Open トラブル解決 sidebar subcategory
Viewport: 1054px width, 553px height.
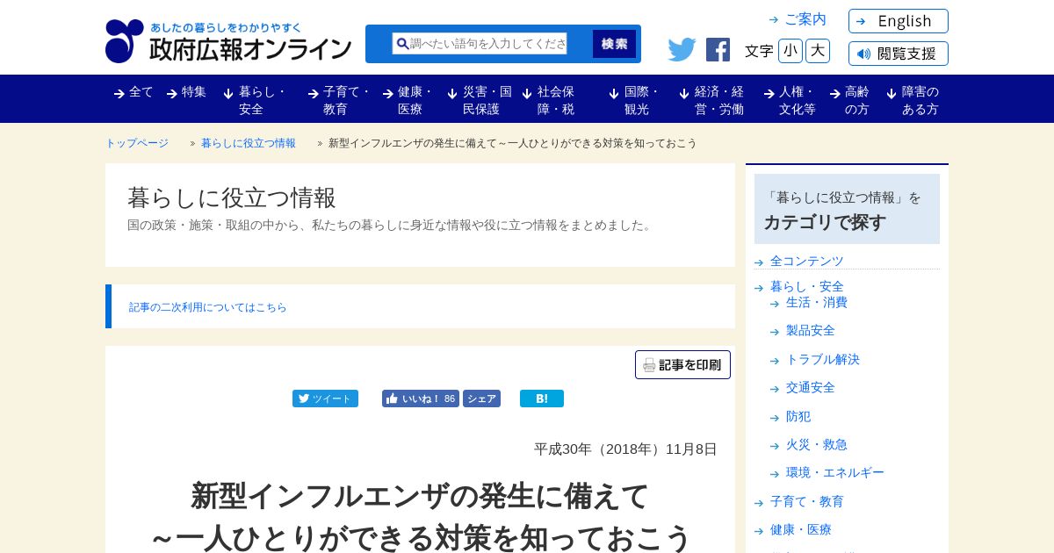(x=823, y=359)
